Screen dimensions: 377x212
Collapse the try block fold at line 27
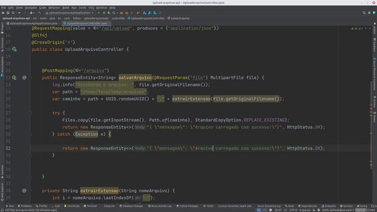point(30,113)
